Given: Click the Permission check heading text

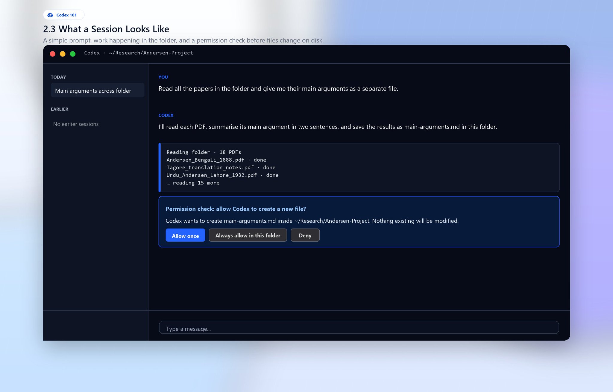Looking at the screenshot, I should [236, 209].
